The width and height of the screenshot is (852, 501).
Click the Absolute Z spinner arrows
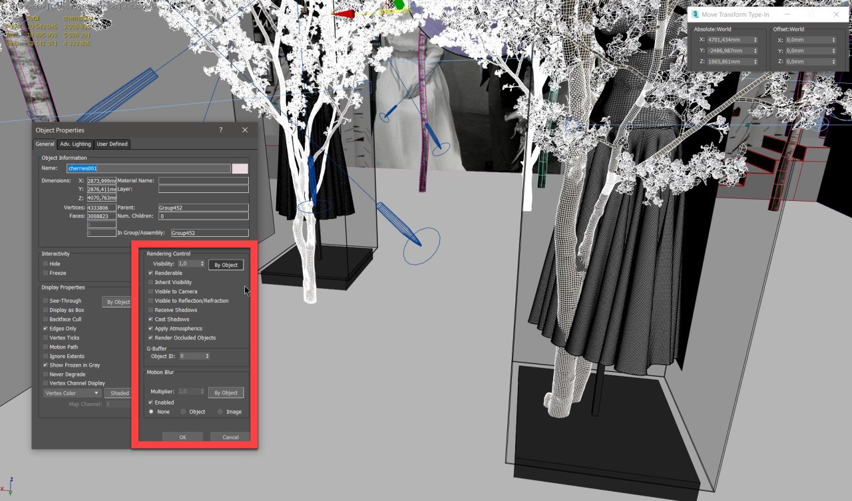tap(755, 61)
